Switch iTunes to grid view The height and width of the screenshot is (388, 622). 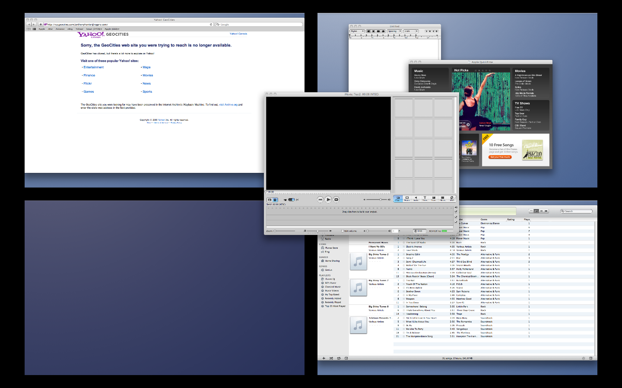pyautogui.click(x=541, y=211)
